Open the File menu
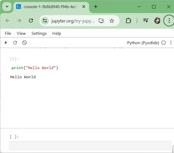The image size is (174, 153). click(8, 33)
